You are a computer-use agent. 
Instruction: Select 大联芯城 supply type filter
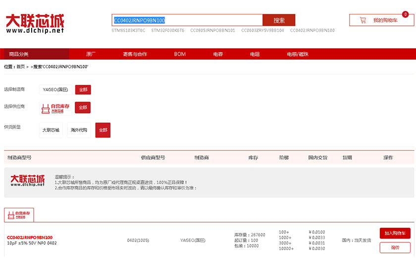pyautogui.click(x=51, y=130)
